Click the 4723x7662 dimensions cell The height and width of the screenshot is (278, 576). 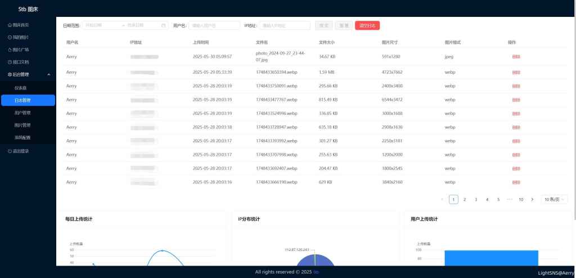(392, 73)
